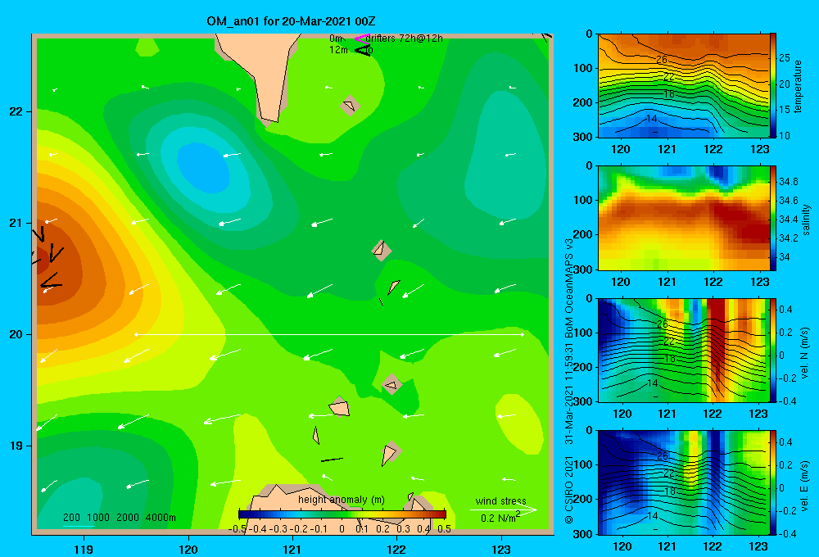Screen dimensions: 819x557
Task: Click the blue cold eddy centre near 120E
Action: coord(204,166)
